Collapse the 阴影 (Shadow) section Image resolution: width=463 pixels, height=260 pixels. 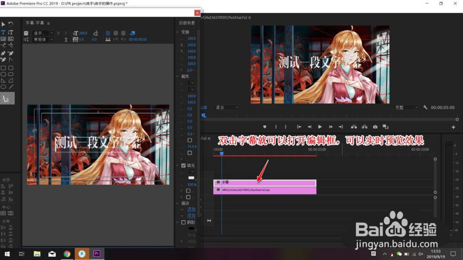point(177,222)
